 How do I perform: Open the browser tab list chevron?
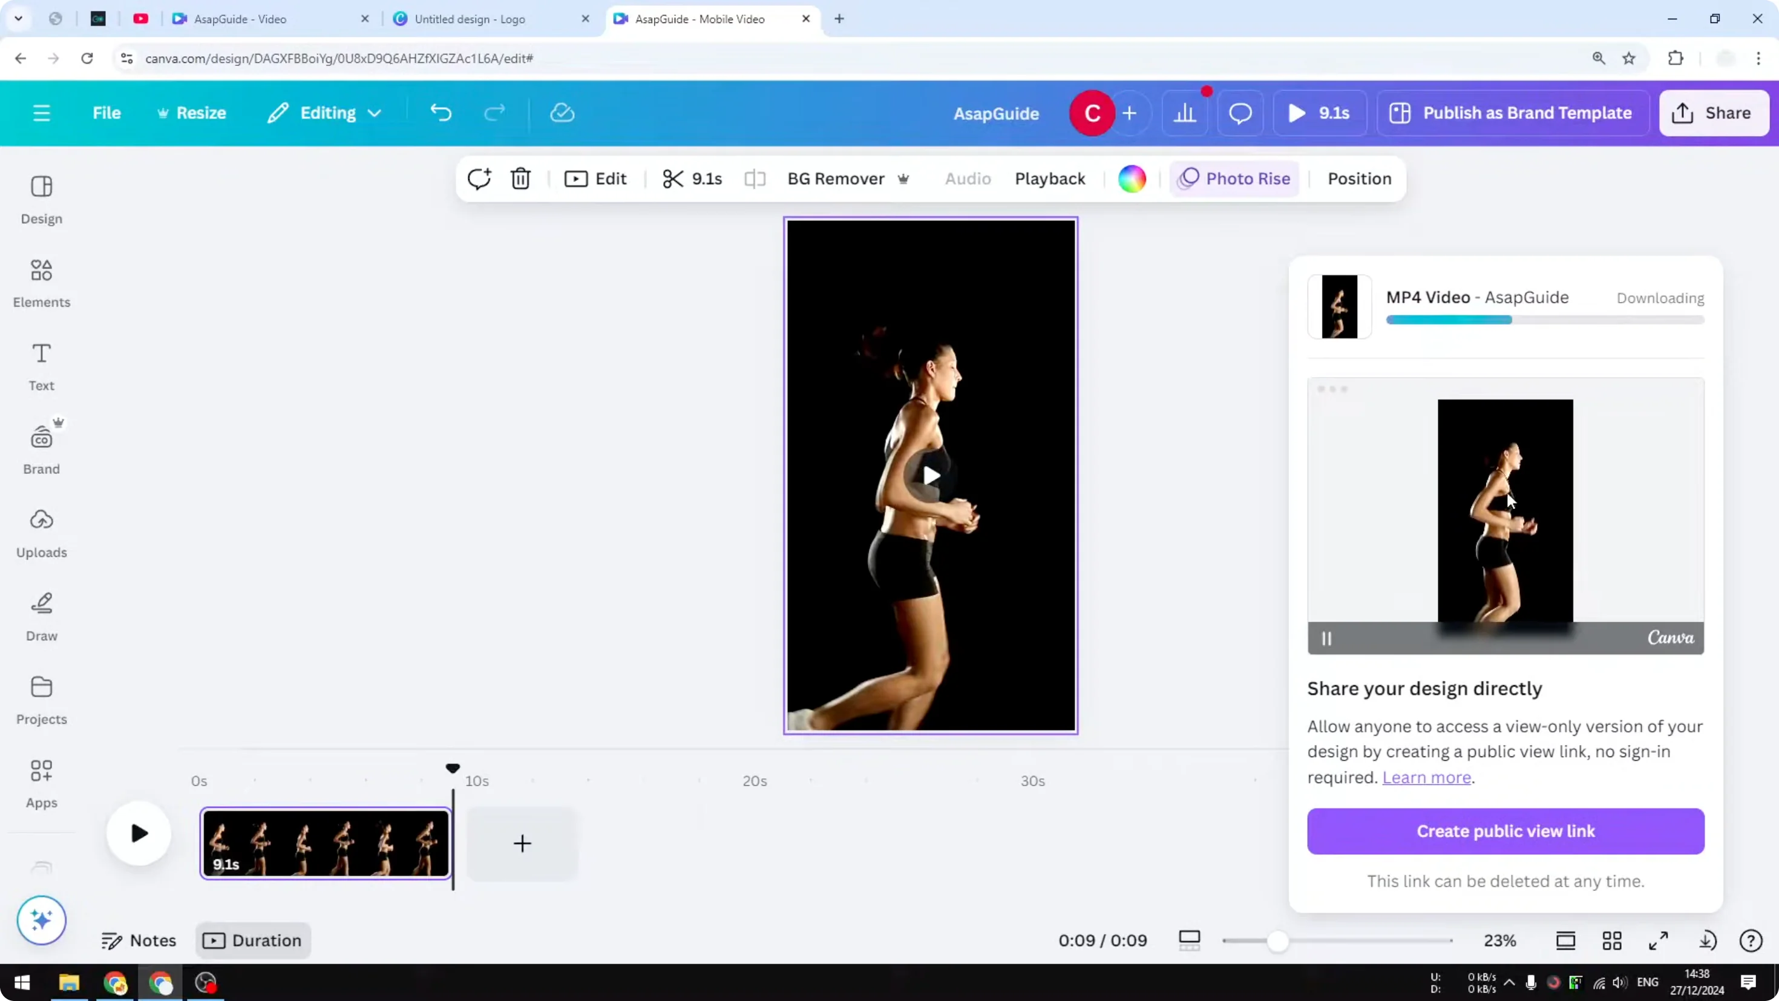pos(19,19)
